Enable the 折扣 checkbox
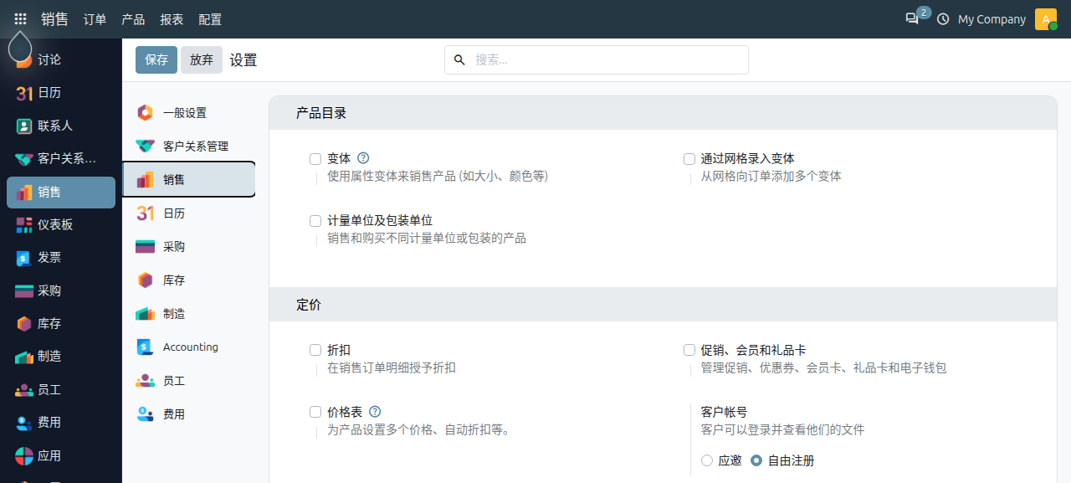 [x=315, y=350]
